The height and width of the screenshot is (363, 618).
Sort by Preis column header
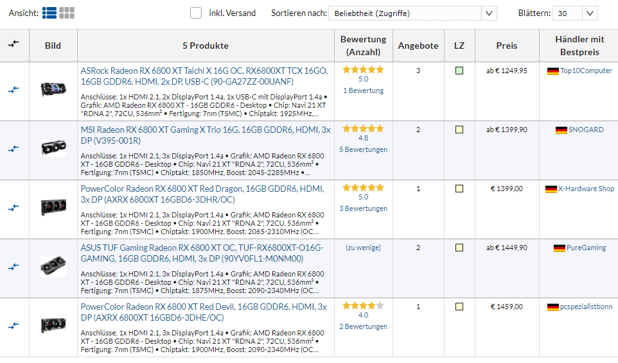(x=506, y=46)
